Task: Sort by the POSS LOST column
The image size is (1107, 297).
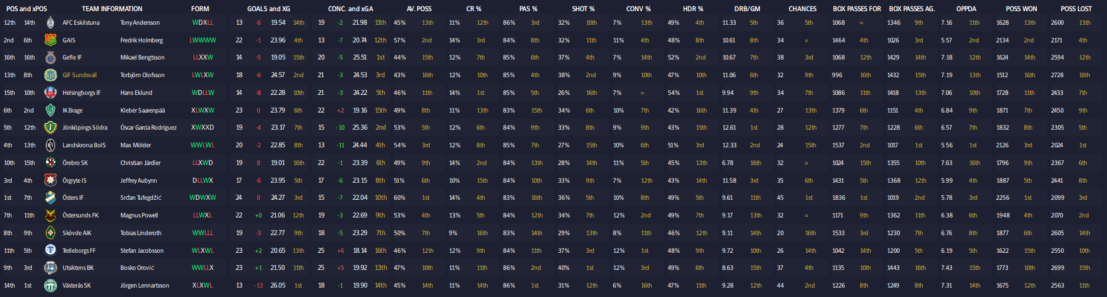Action: (1076, 9)
